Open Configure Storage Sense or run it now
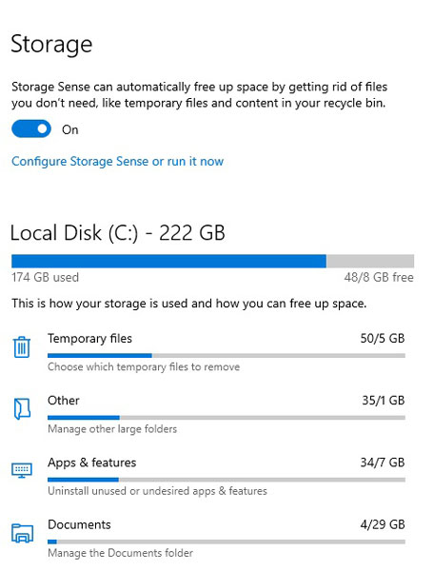The width and height of the screenshot is (434, 571). (x=117, y=162)
